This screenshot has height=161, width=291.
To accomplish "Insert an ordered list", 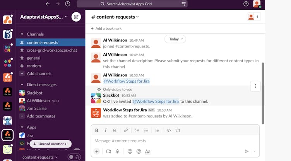I will [x=137, y=130].
